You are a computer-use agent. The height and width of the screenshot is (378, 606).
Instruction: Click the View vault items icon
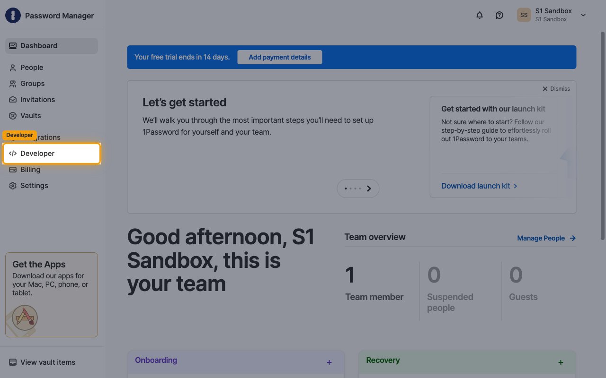[x=13, y=362]
